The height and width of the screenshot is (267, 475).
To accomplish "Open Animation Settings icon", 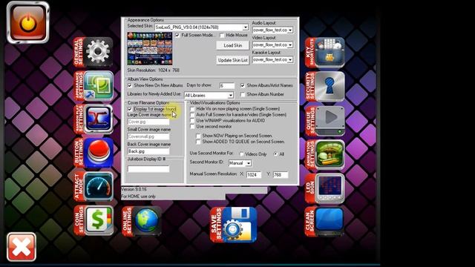I will pyautogui.click(x=325, y=154).
